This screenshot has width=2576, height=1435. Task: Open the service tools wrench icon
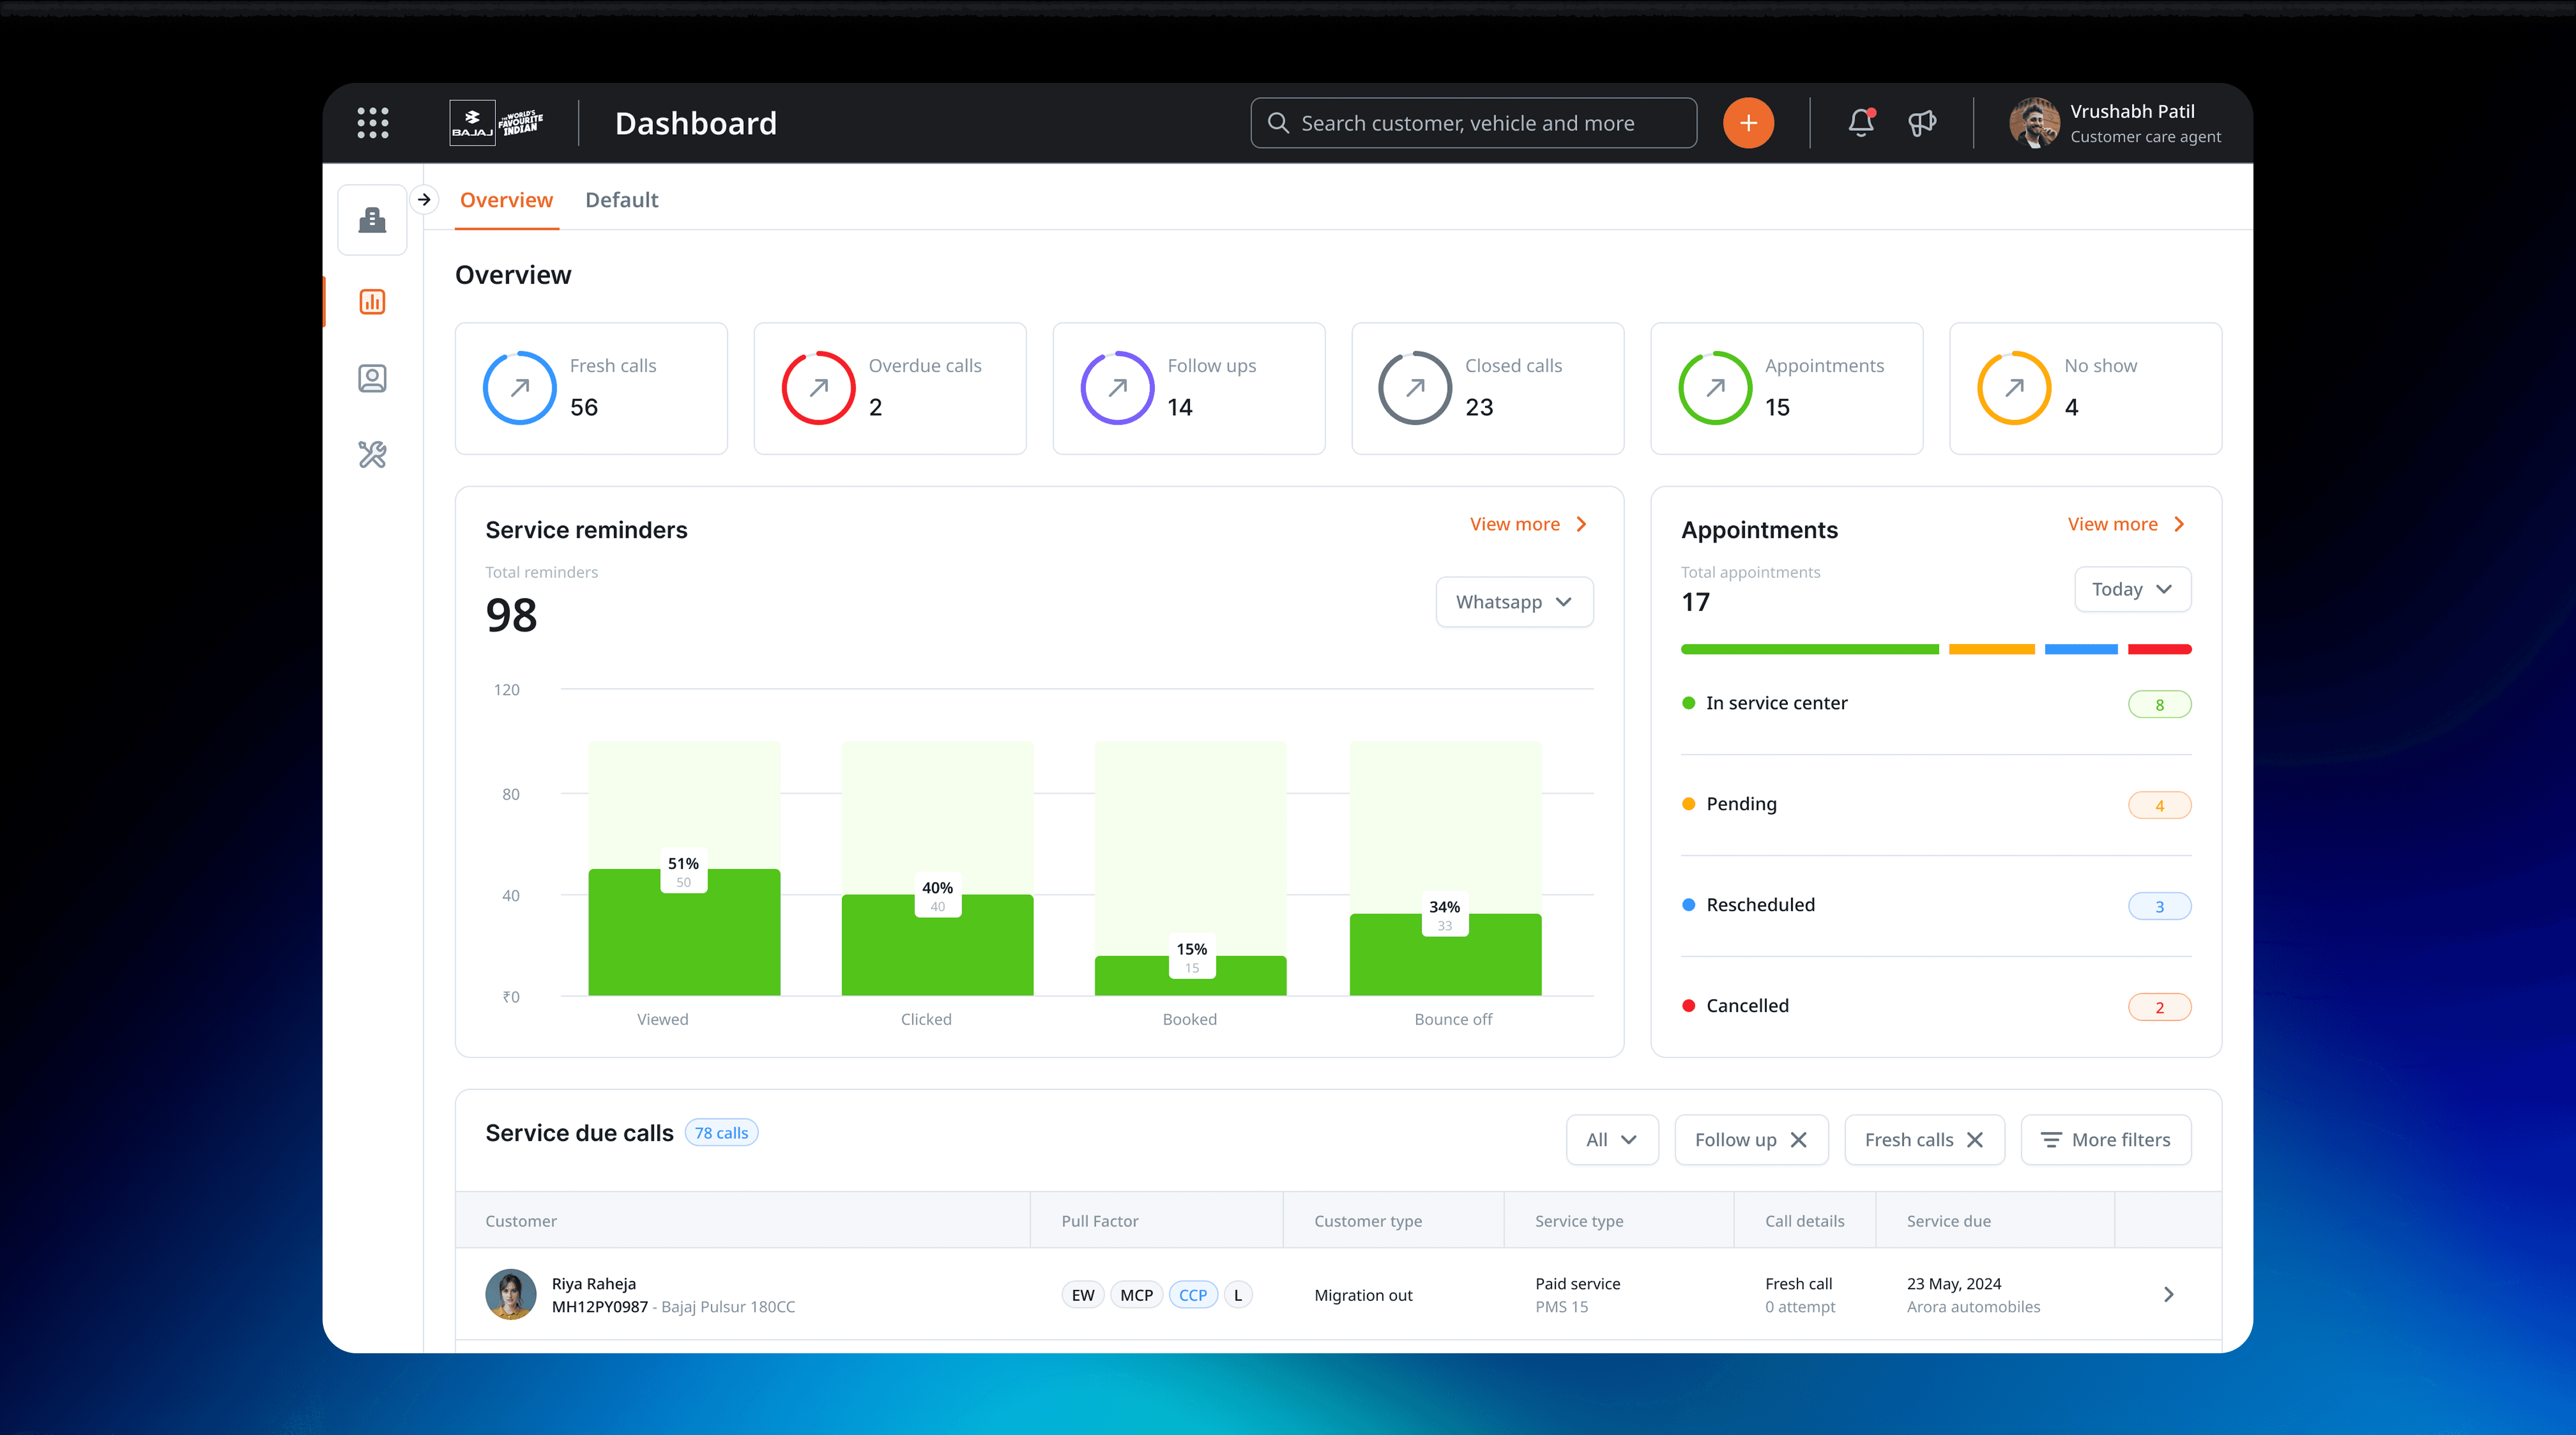pyautogui.click(x=372, y=455)
